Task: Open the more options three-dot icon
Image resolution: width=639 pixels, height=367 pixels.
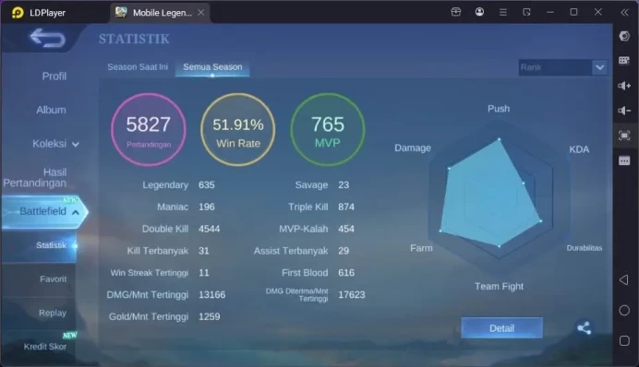Action: (x=624, y=160)
